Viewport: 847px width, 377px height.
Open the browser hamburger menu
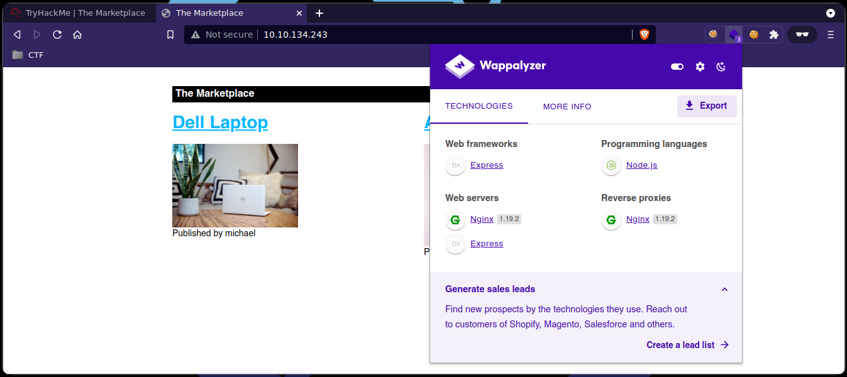(831, 35)
